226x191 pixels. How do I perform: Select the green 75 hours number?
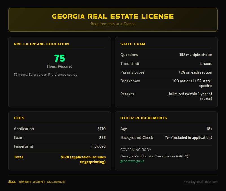point(60,59)
